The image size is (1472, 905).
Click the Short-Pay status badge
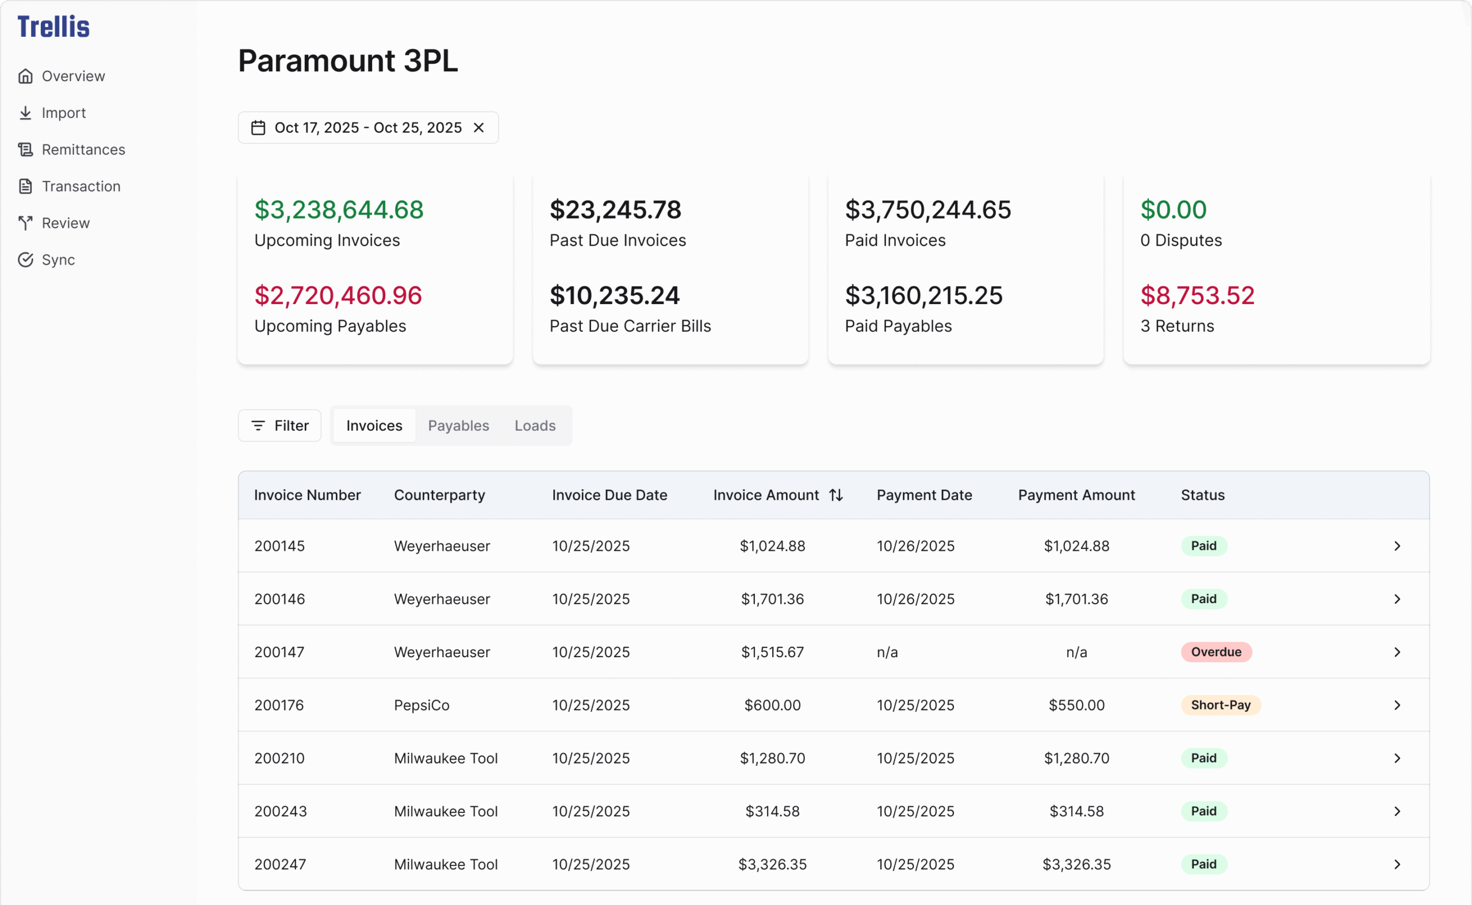1220,705
